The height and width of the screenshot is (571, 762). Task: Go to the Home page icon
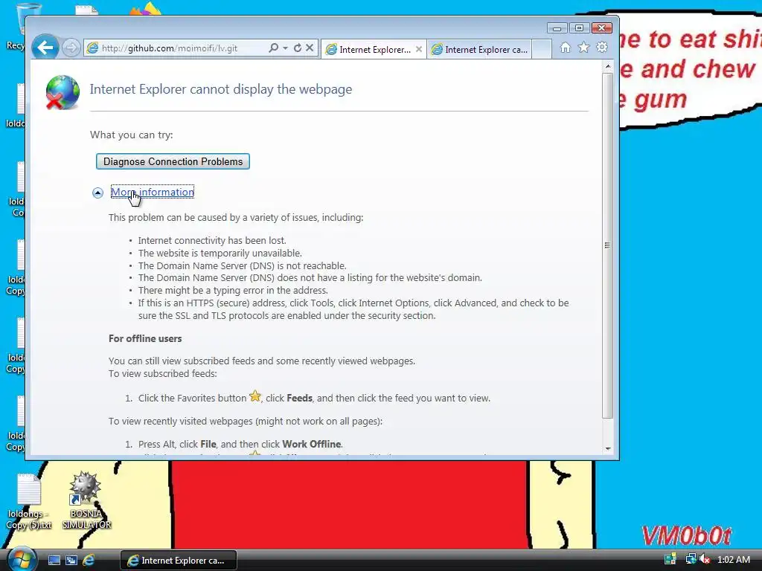click(566, 48)
